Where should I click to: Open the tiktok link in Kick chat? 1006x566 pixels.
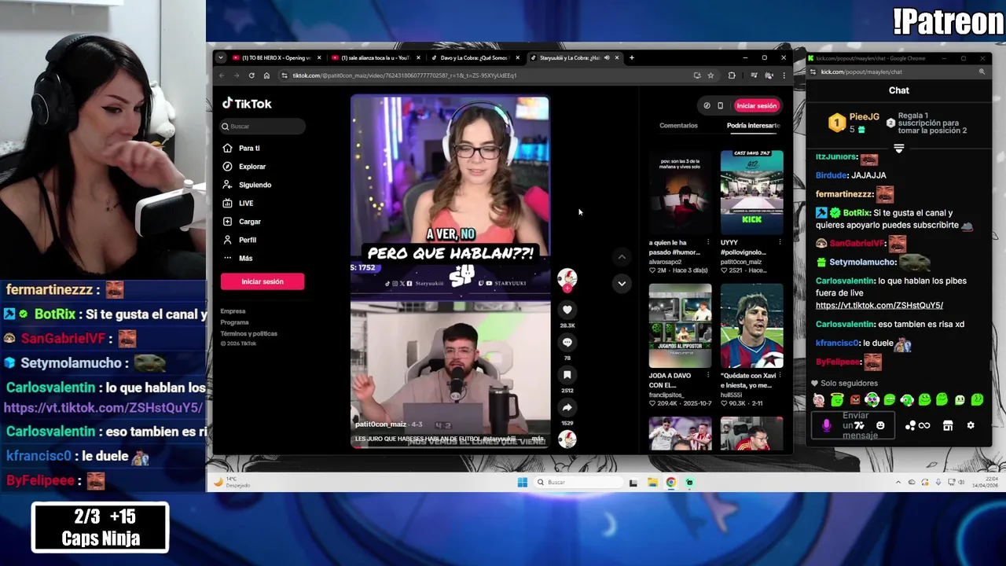click(x=879, y=305)
